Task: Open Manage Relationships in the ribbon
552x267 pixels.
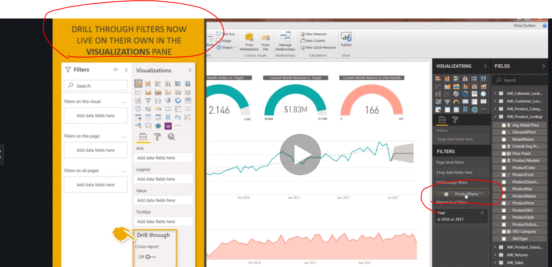Action: coord(285,42)
